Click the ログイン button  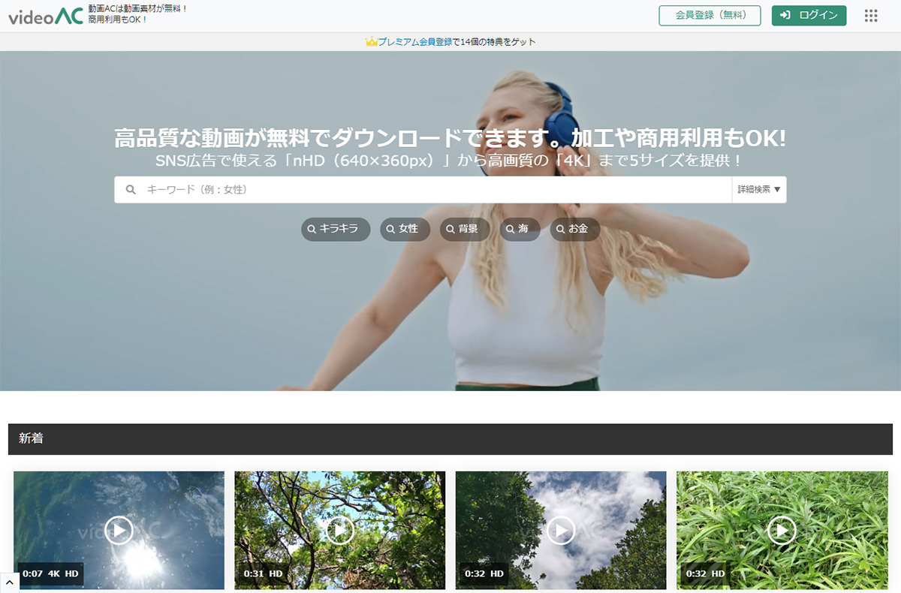click(x=809, y=16)
